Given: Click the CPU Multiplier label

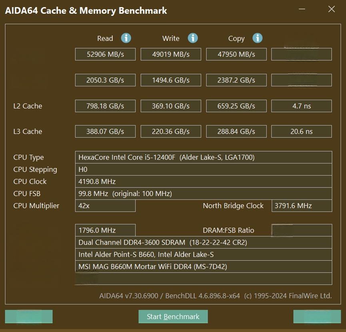Looking at the screenshot, I should pyautogui.click(x=36, y=206).
